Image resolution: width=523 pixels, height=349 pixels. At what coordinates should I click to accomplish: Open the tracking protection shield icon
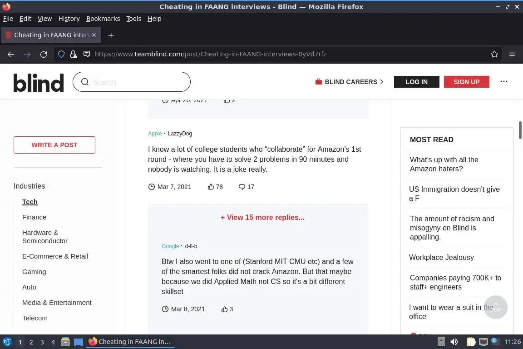point(61,54)
